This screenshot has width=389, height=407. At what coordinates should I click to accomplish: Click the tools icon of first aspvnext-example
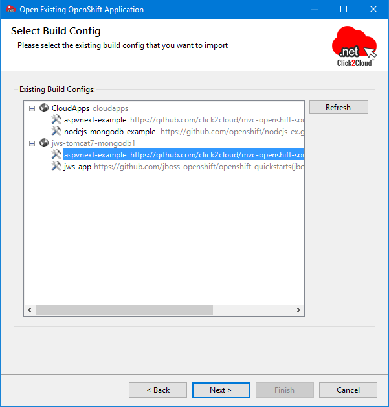(x=56, y=119)
